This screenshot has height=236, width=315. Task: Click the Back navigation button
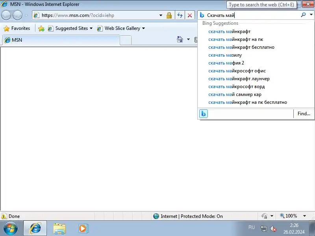click(x=6, y=15)
